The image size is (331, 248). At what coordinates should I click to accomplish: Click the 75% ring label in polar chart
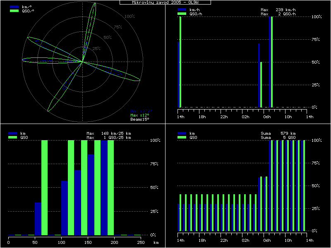click(x=118, y=27)
